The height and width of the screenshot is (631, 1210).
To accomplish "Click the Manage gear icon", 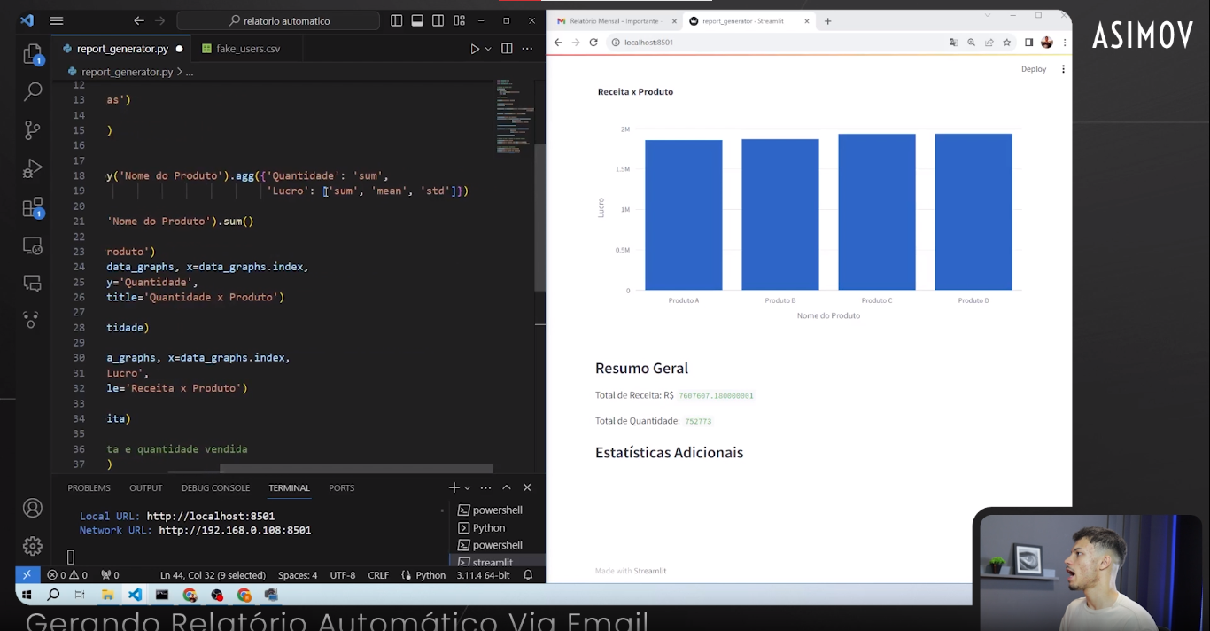I will click(x=32, y=545).
